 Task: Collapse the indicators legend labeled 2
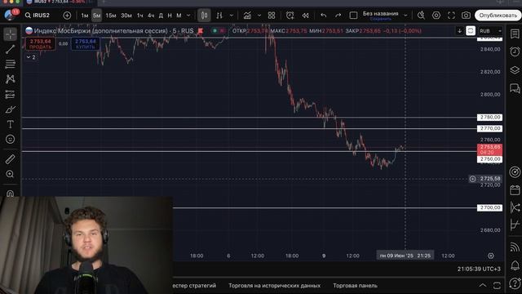click(31, 57)
